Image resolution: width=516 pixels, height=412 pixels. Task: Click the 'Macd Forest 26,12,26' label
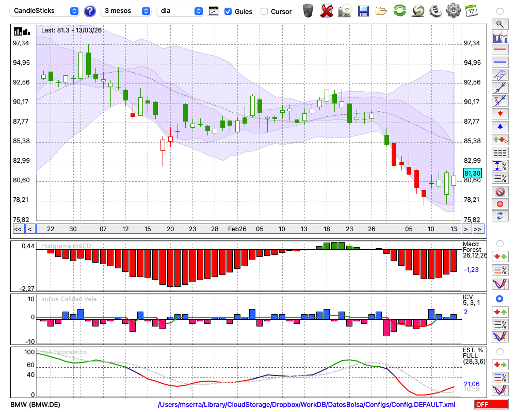pyautogui.click(x=474, y=250)
